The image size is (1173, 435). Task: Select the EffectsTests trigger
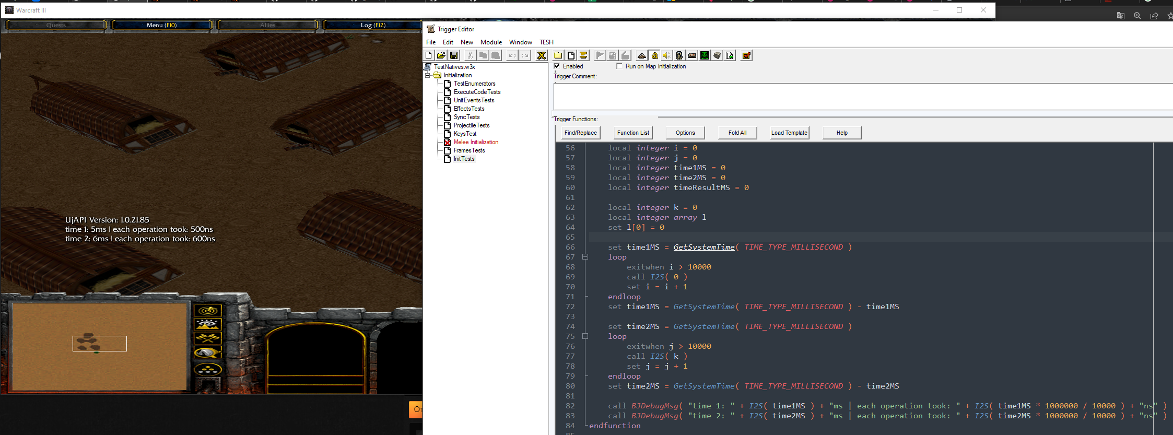tap(469, 109)
